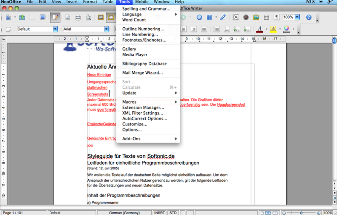Click the Background Color wheel icon
Screen dimensions: 337x215
point(286,29)
